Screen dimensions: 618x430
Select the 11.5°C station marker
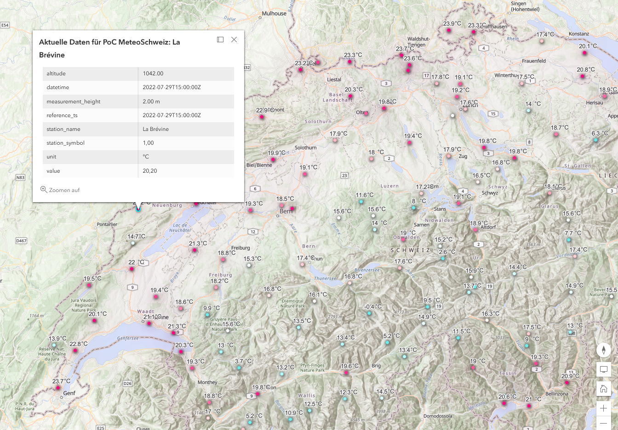(x=458, y=338)
